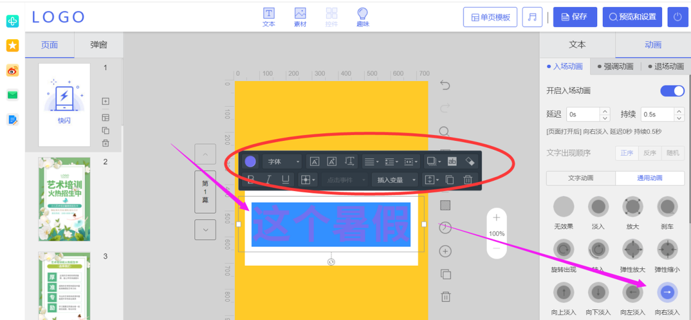The image size is (691, 320).
Task: Click the Underline icon in text toolbar
Action: (x=285, y=180)
